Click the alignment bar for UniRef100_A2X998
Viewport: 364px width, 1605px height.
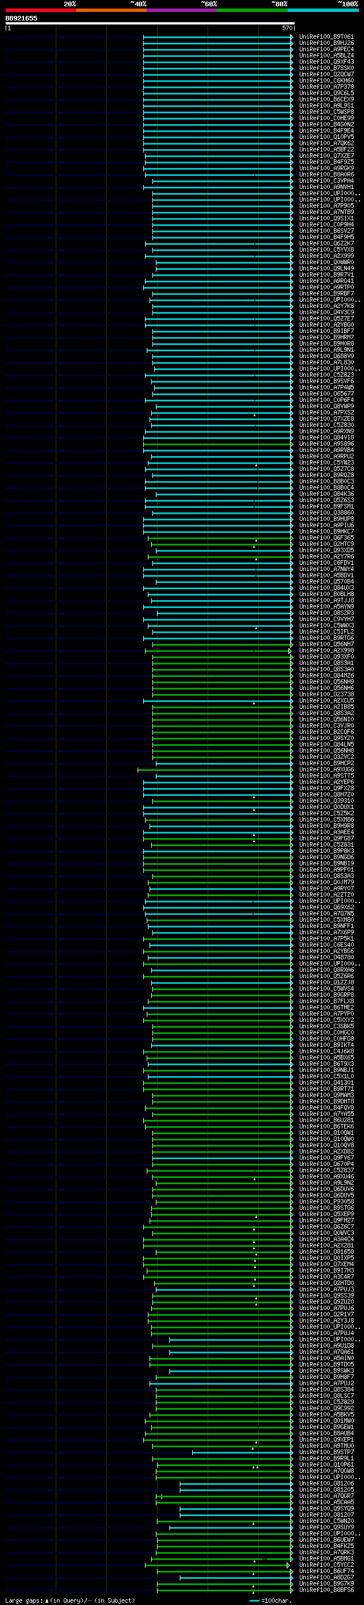(x=219, y=650)
